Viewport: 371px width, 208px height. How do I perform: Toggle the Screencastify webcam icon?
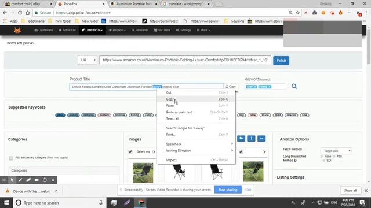(37, 180)
